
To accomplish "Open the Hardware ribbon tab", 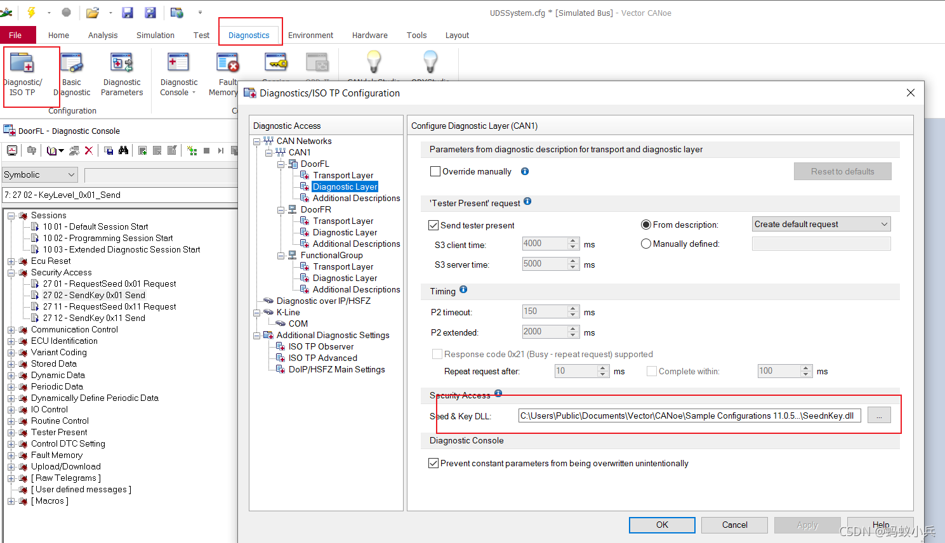I will coord(370,36).
